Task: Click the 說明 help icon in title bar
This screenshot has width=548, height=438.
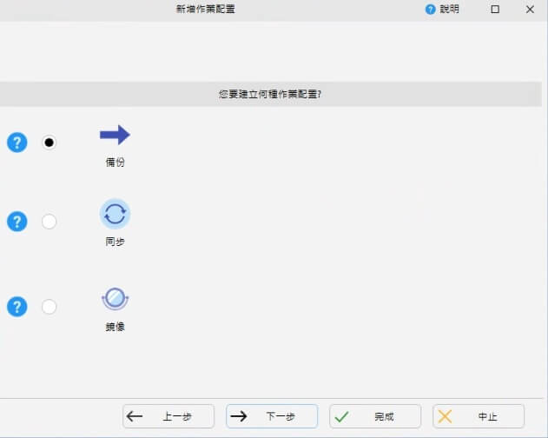Action: 430,10
